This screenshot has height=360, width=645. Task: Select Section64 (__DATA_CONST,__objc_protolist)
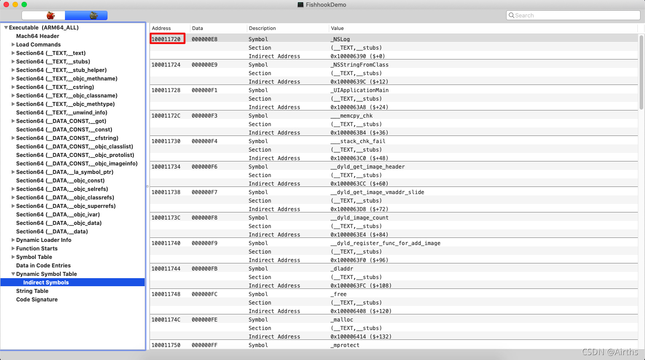tap(75, 155)
